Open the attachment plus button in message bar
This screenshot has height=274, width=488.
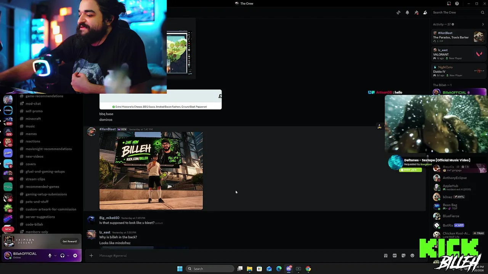coord(91,256)
